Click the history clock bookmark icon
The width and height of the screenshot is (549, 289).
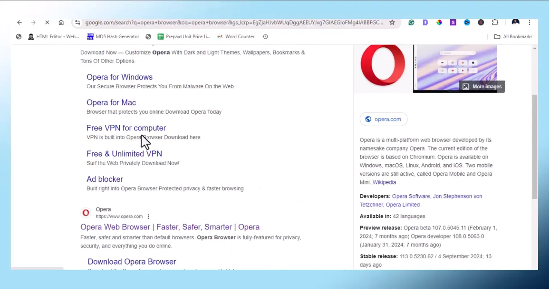pyautogui.click(x=265, y=36)
